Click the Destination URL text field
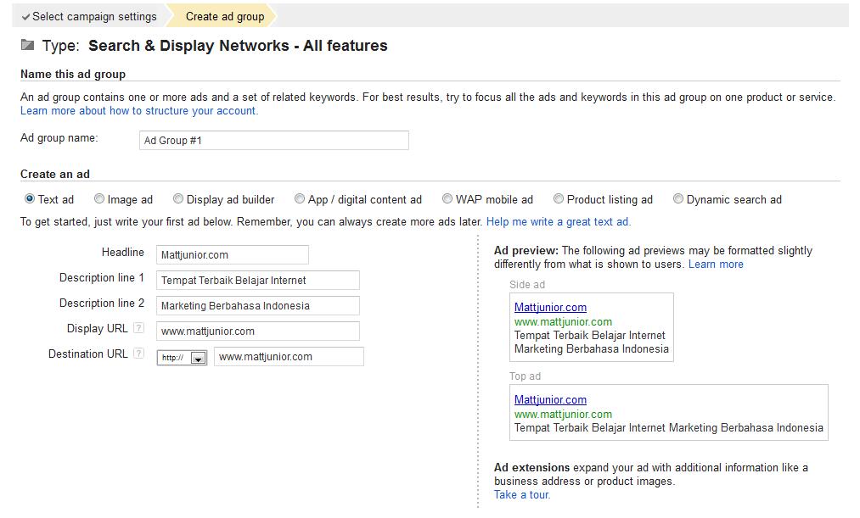Viewport: 860px width, 518px height. coord(289,356)
